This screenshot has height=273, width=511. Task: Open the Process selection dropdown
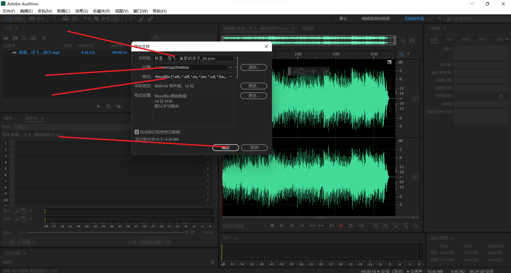(155, 242)
